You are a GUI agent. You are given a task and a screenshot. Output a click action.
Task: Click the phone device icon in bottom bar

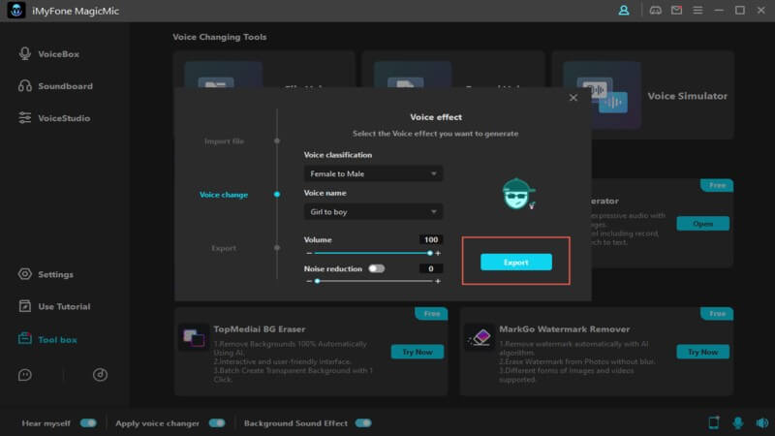[x=714, y=422]
